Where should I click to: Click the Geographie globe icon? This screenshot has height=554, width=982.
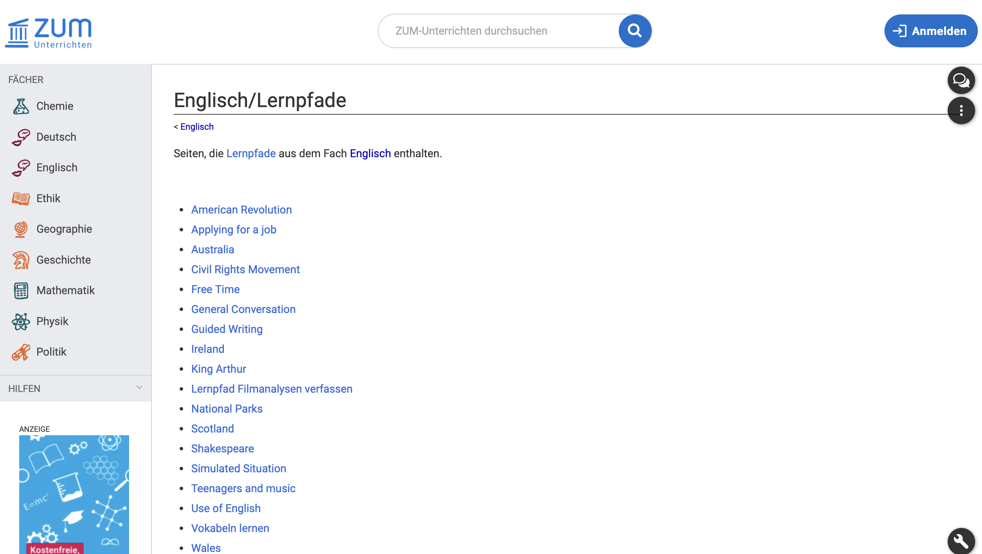click(21, 229)
